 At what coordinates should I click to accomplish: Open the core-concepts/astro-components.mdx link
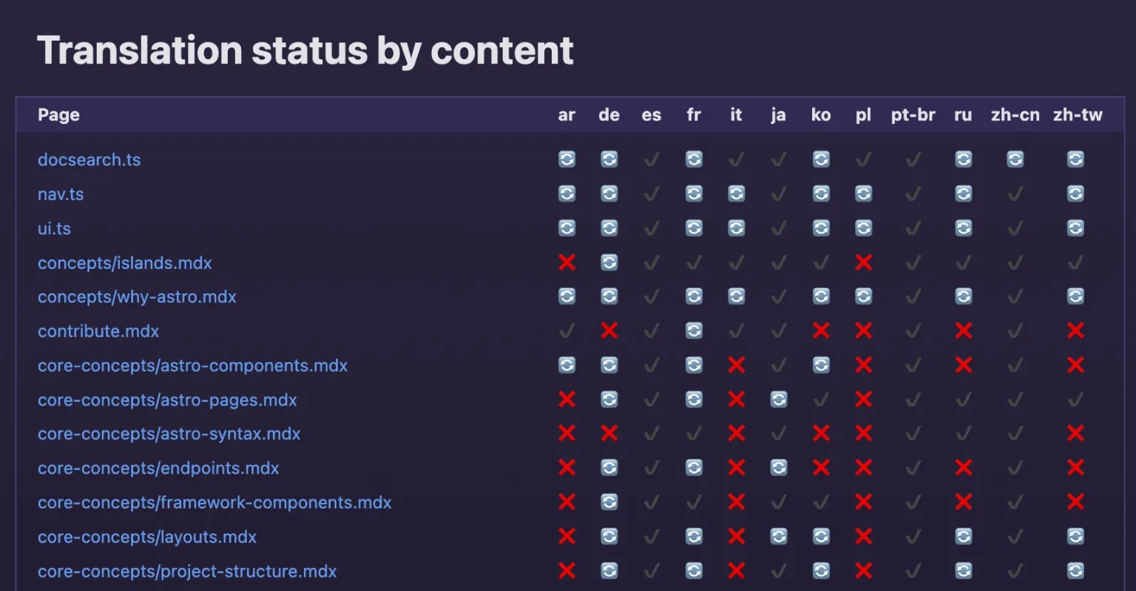point(193,365)
